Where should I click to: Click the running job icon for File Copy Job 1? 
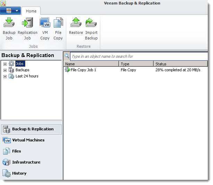click(x=67, y=70)
